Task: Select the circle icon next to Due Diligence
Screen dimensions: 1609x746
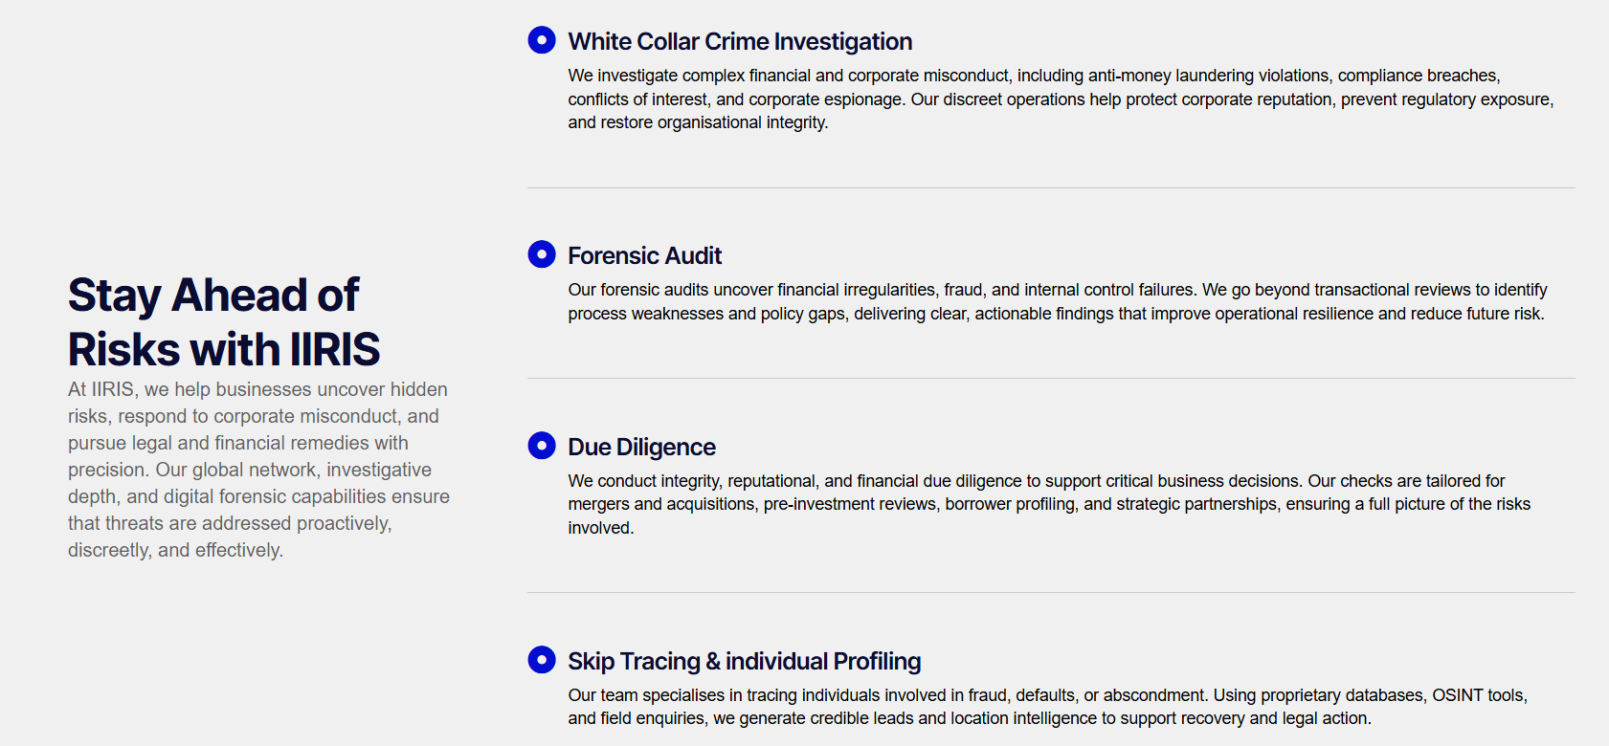Action: coord(542,446)
